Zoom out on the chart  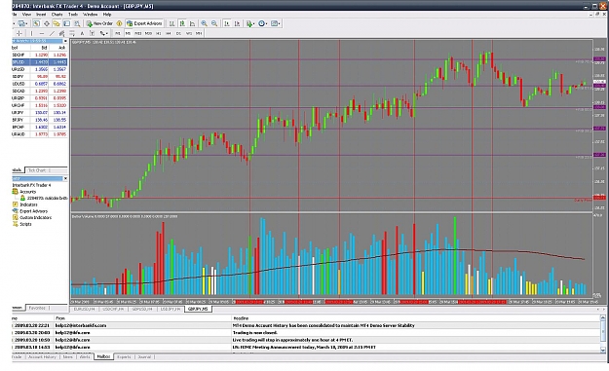coord(214,23)
